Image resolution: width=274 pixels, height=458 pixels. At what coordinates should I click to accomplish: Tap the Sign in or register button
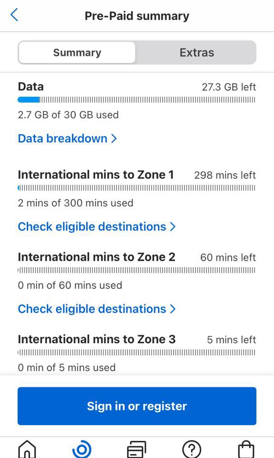click(x=137, y=406)
